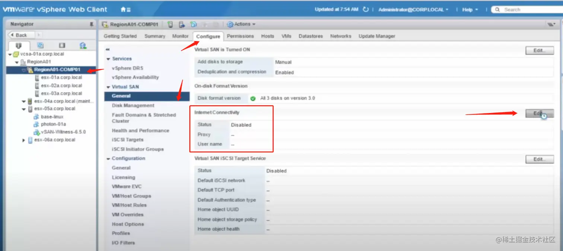
Task: Select the Storage navigator tab
Action: click(x=62, y=45)
